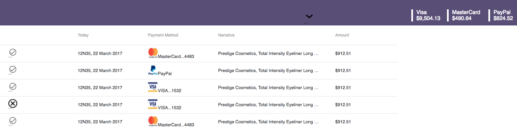This screenshot has height=137, width=517.
Task: Select Visa $9,504.13 summary tab
Action: pos(428,15)
